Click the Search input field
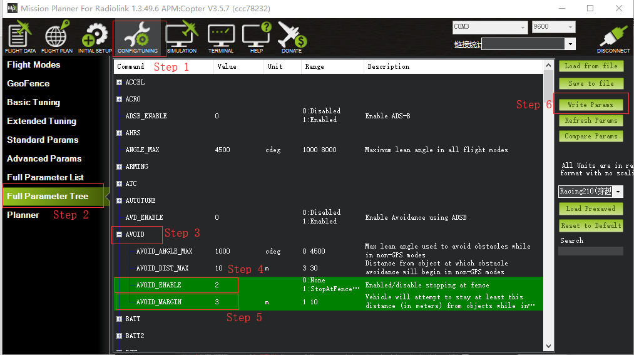Screen dimensions: 634x355 click(590, 251)
